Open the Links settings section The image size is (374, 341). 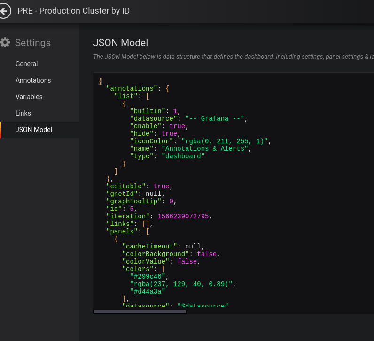point(23,113)
